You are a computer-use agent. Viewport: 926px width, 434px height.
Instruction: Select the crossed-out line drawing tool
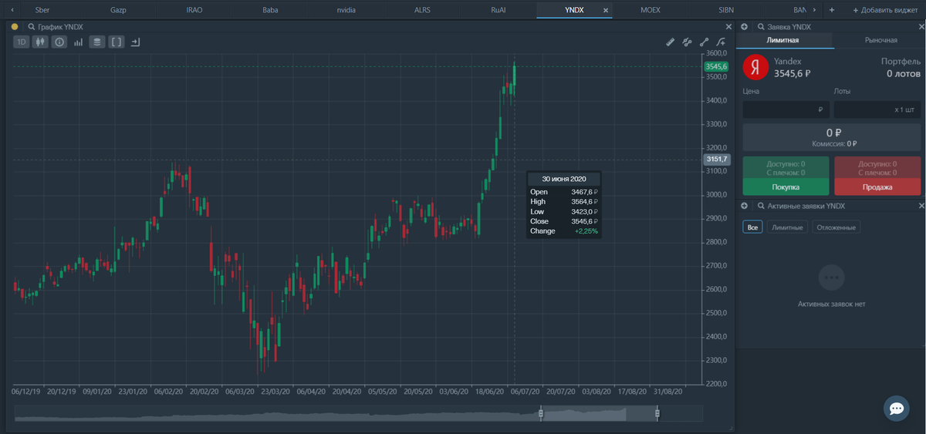[687, 42]
